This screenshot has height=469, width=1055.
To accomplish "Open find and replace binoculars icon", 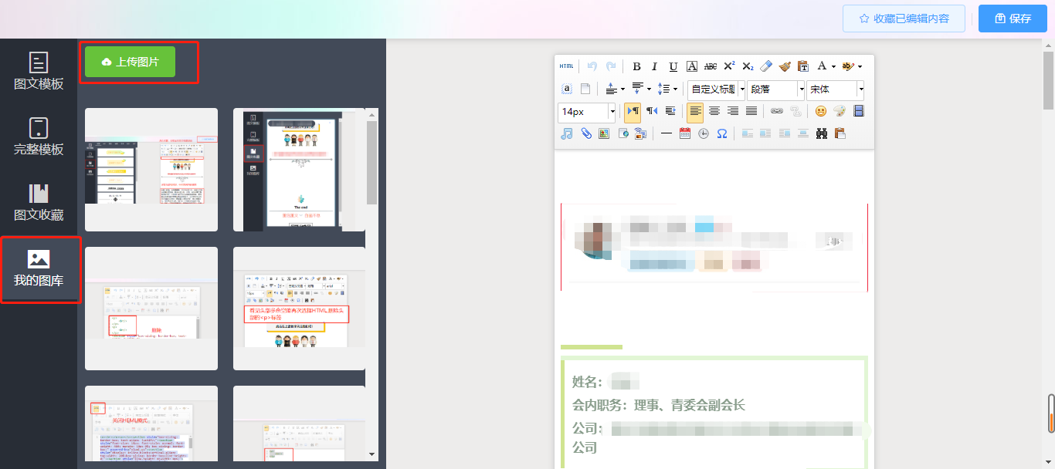I will click(x=822, y=133).
